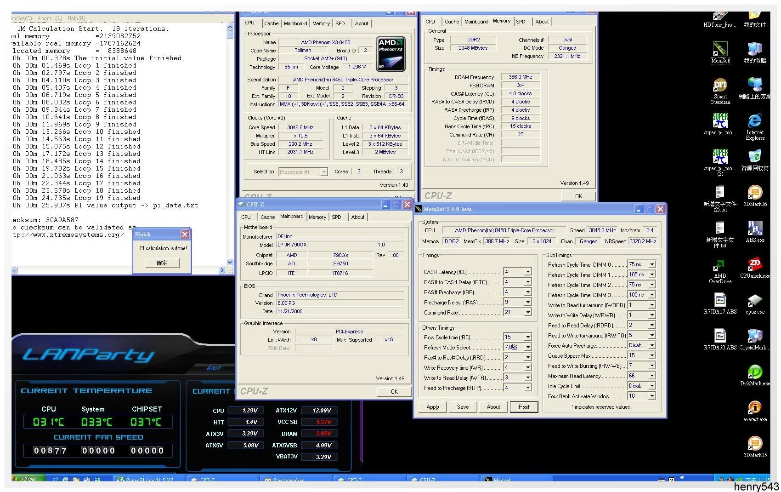
Task: Click EXIT in LANParty Smart Guardian
Action: pyautogui.click(x=214, y=368)
